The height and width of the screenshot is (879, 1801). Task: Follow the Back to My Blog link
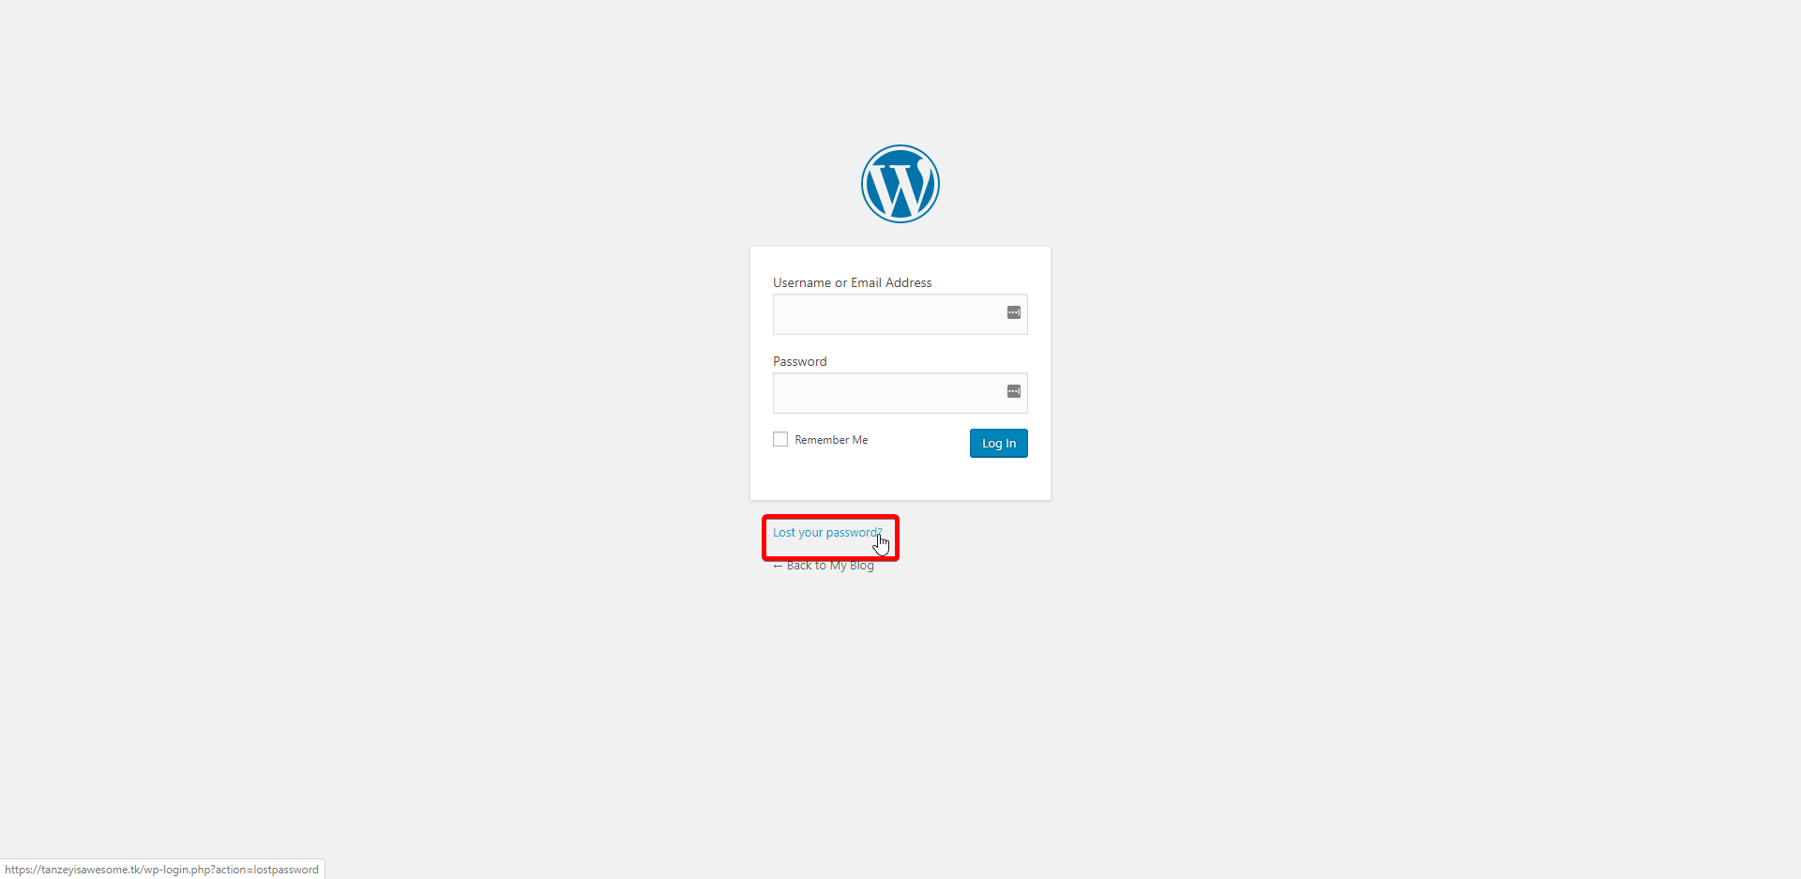click(824, 566)
